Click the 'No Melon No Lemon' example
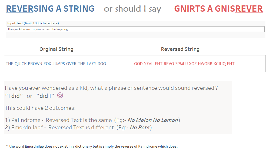 tap(153, 120)
